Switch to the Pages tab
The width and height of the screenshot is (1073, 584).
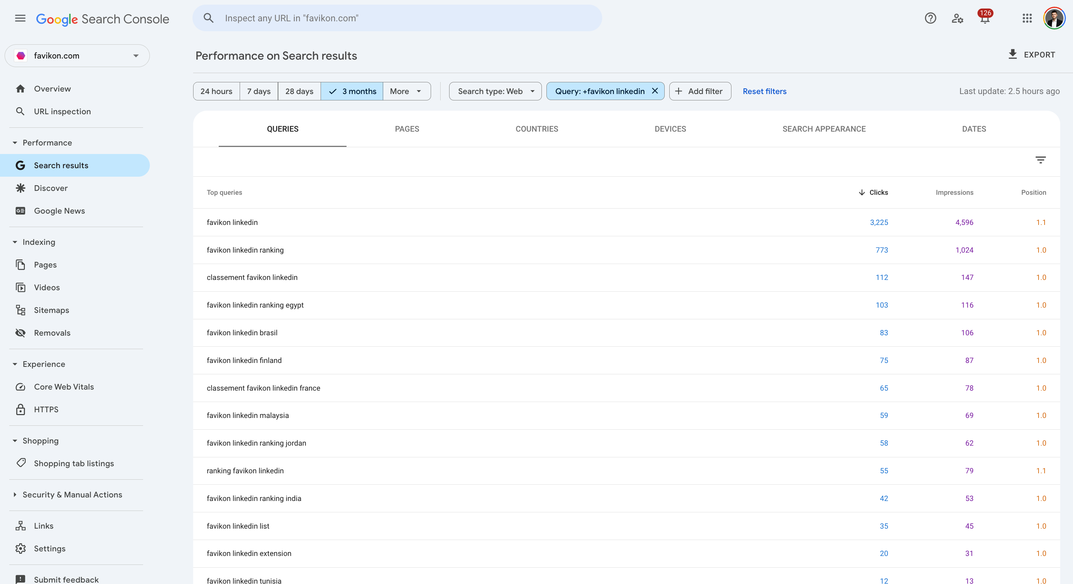pos(407,129)
